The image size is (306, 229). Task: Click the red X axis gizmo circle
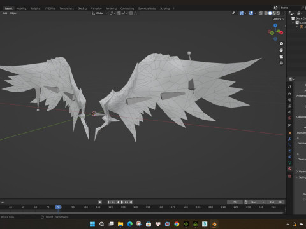tap(281, 32)
